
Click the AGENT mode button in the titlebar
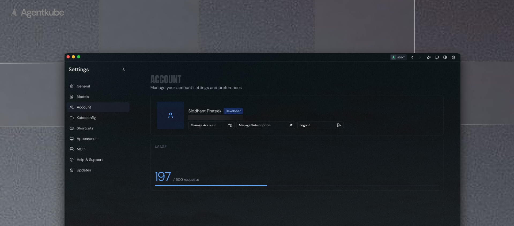pyautogui.click(x=398, y=57)
